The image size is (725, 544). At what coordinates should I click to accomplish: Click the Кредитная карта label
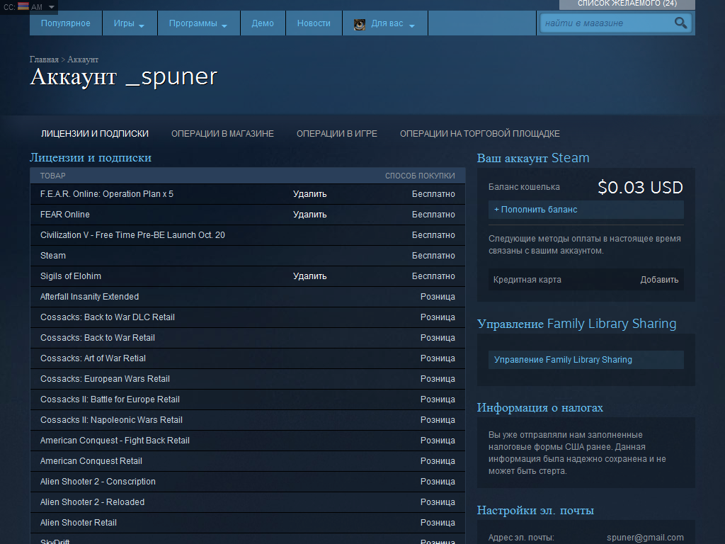coord(527,279)
